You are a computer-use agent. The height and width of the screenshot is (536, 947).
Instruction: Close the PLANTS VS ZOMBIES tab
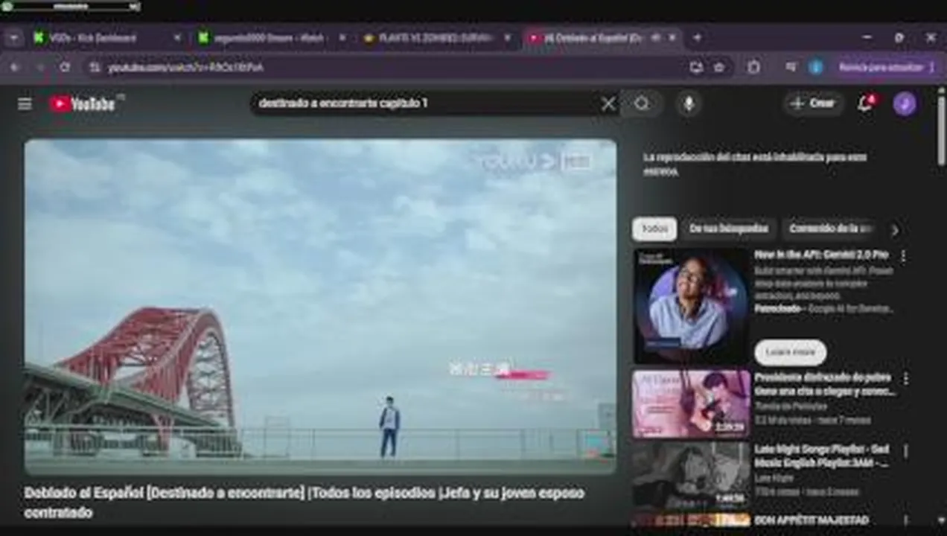[x=508, y=38]
